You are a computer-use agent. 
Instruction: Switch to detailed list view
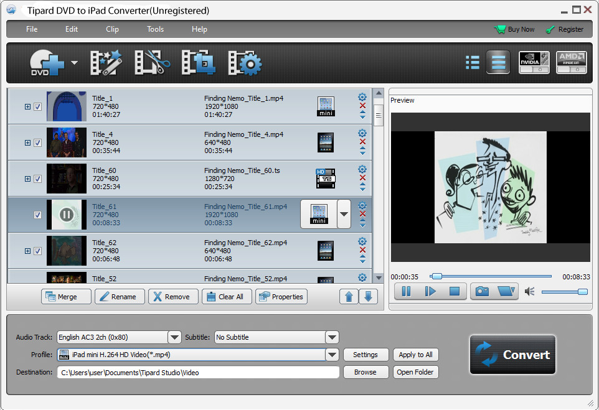pyautogui.click(x=498, y=62)
